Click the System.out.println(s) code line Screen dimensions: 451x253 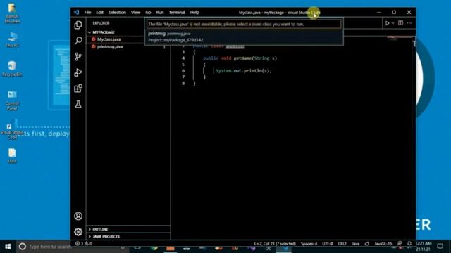pyautogui.click(x=243, y=70)
